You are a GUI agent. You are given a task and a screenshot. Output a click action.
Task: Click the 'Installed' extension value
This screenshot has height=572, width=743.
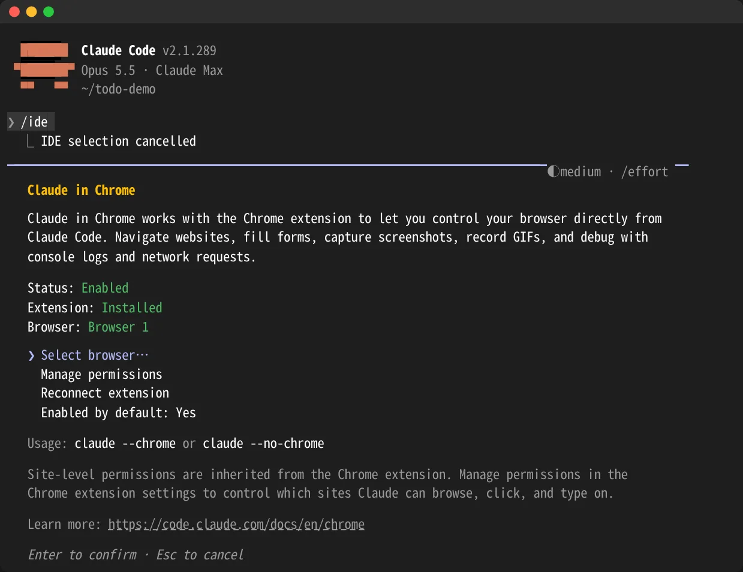tap(132, 308)
